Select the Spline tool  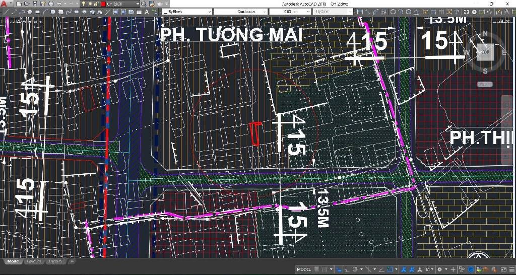point(69,12)
